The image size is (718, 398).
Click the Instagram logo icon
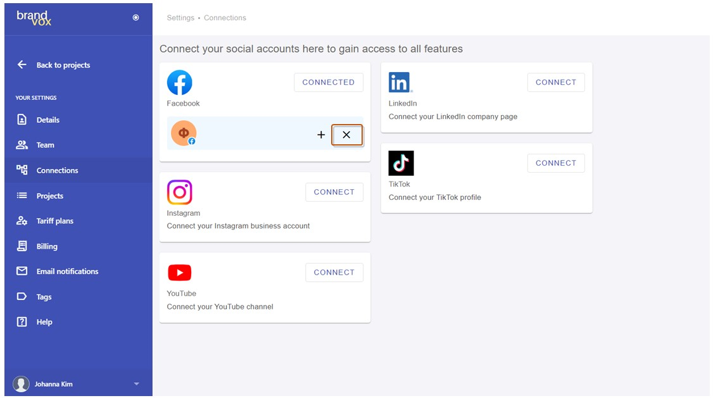[180, 192]
